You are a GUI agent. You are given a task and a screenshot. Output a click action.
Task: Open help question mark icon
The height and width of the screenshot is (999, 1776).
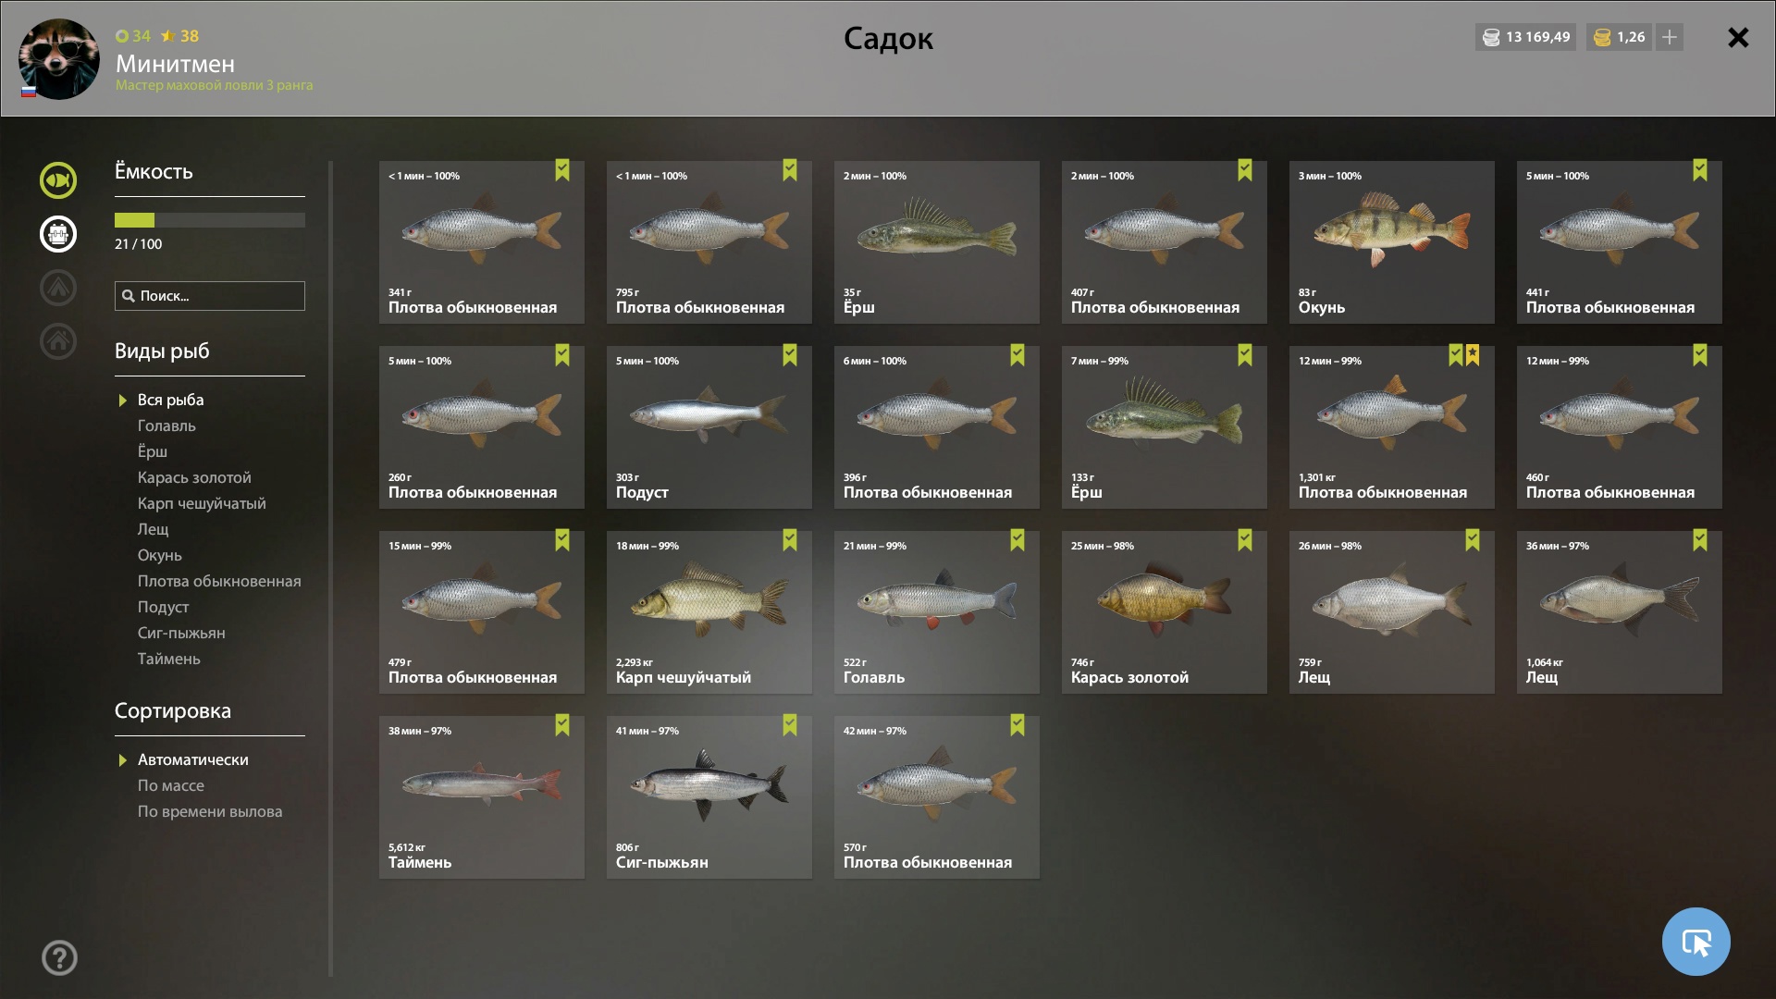[x=59, y=957]
